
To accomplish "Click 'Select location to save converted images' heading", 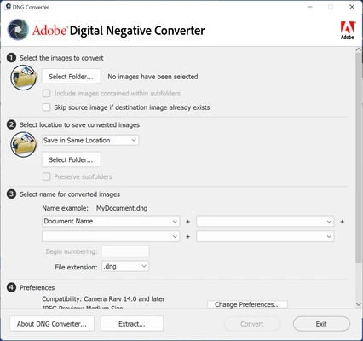I will [79, 125].
